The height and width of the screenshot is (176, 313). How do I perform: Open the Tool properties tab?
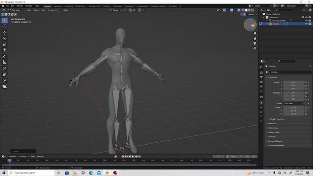pos(261,67)
